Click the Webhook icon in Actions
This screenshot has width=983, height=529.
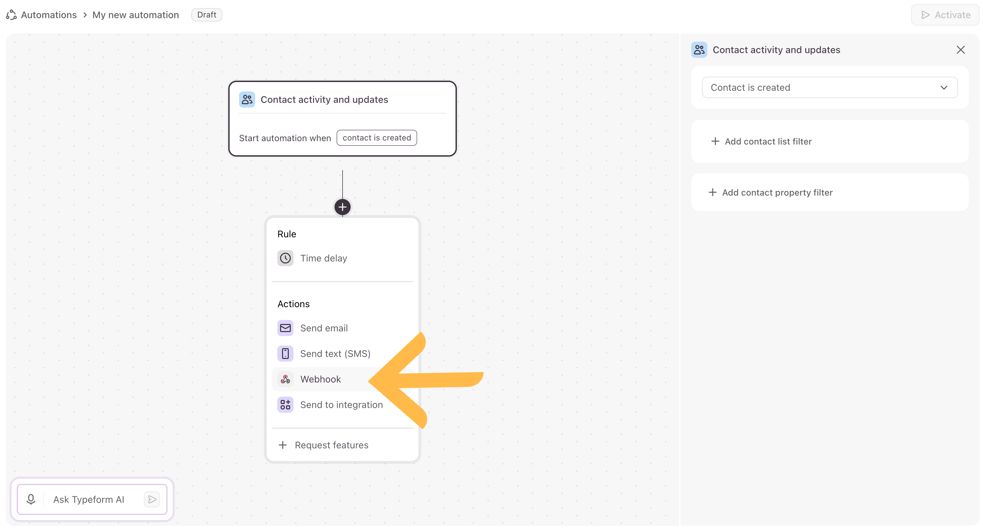point(285,379)
